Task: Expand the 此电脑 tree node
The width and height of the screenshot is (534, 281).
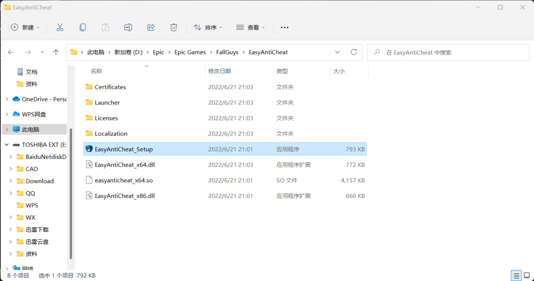Action: (7, 130)
